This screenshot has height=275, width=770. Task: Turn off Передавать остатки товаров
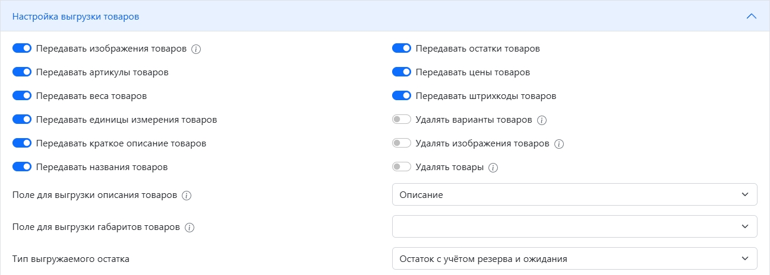[402, 49]
